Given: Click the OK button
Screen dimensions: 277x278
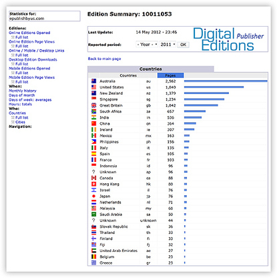Looking at the screenshot, I should point(183,45).
